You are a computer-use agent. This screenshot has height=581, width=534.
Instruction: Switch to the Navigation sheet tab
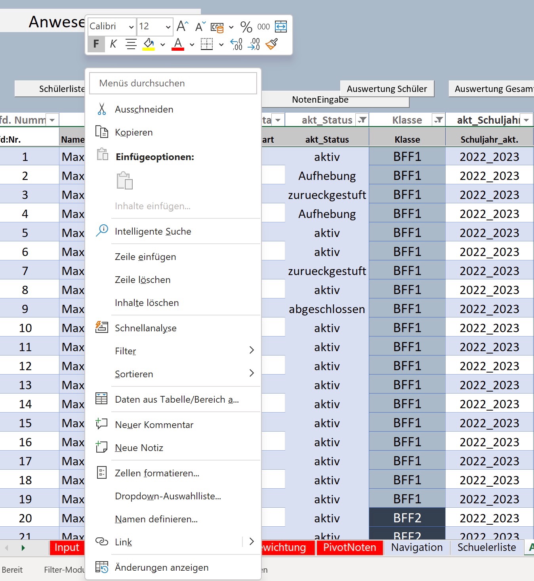click(x=416, y=548)
